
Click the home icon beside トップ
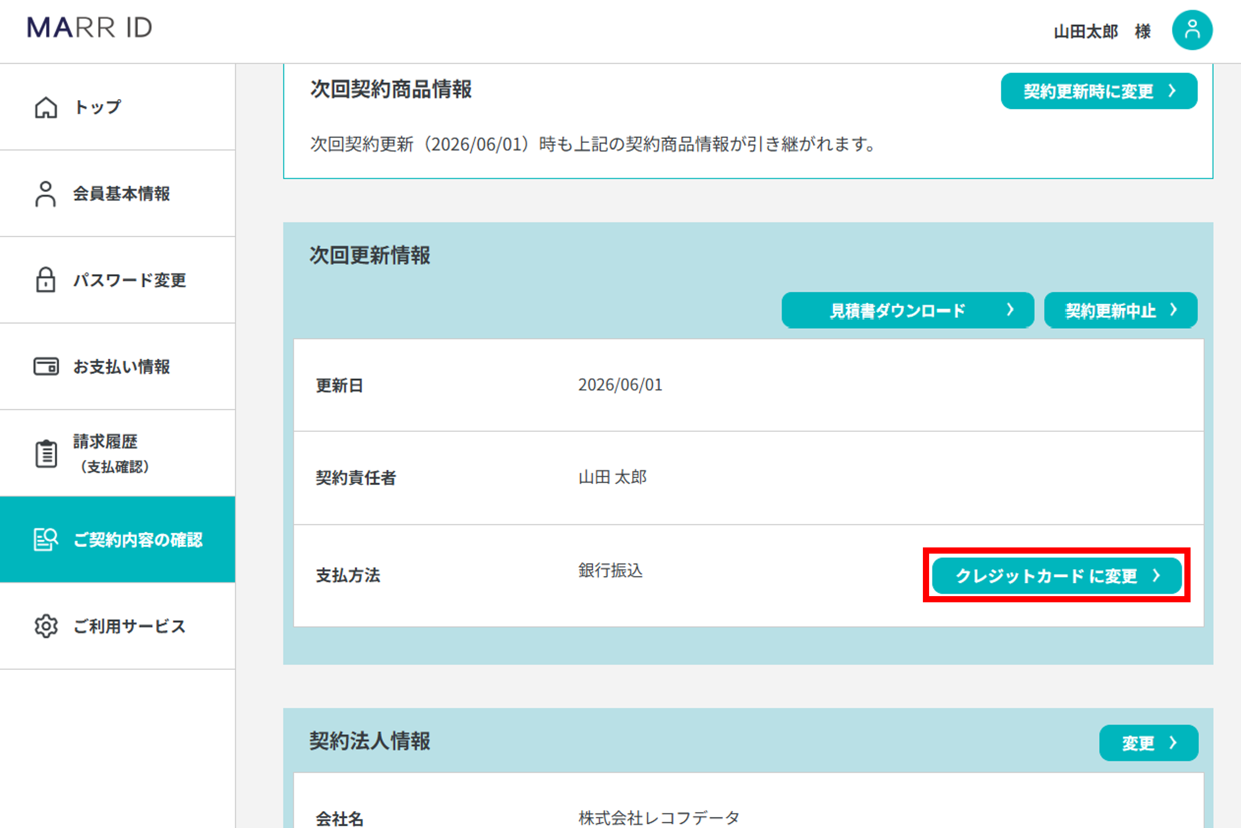pyautogui.click(x=46, y=107)
